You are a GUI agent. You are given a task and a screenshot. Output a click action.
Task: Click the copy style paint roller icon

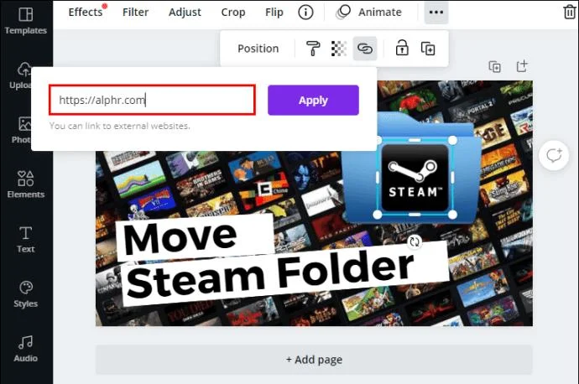pos(313,49)
